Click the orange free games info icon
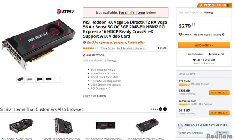Screen dimensions: 234x140 85,43
